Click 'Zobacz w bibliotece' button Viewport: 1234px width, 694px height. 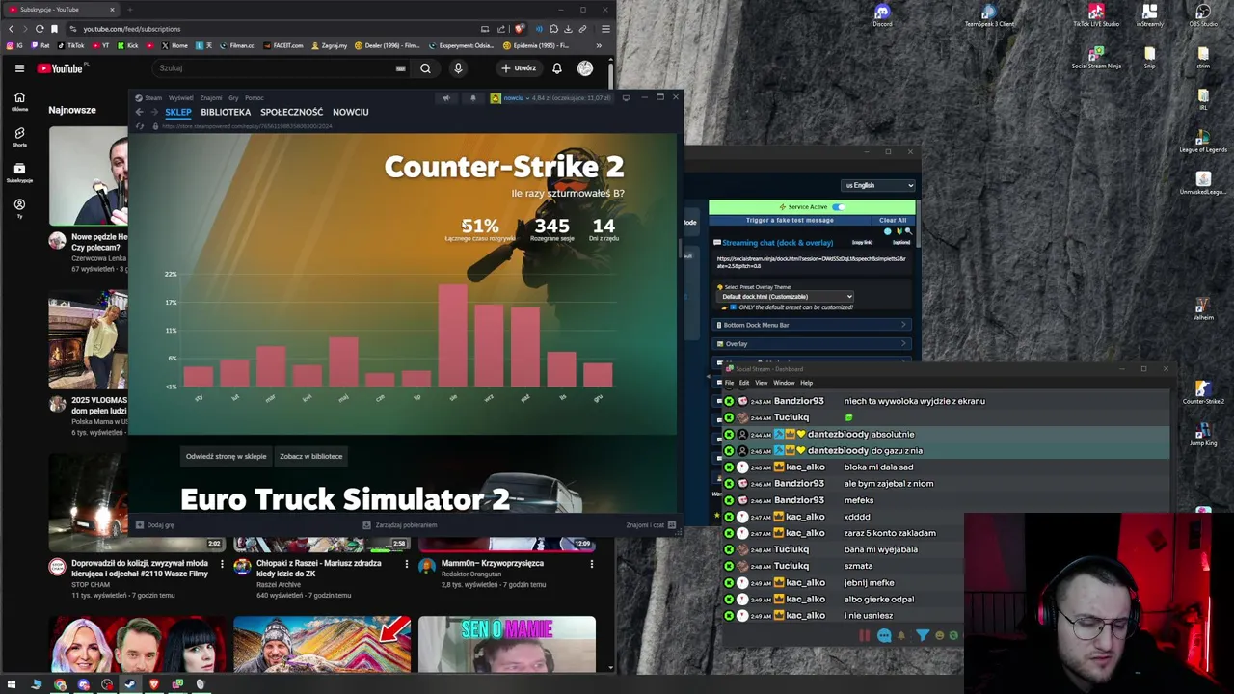pyautogui.click(x=310, y=456)
